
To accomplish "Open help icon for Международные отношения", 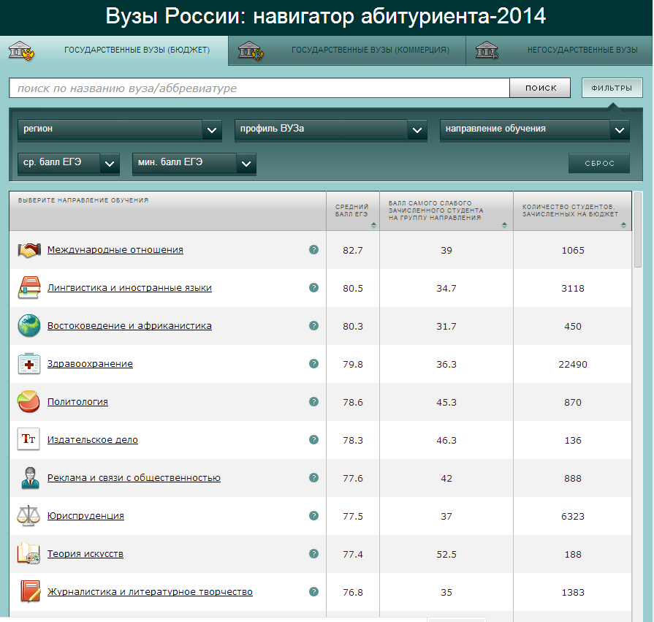I will [313, 249].
